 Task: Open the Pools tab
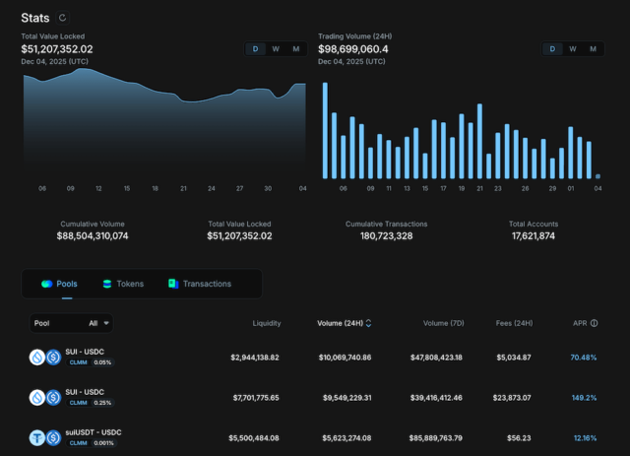pos(59,284)
